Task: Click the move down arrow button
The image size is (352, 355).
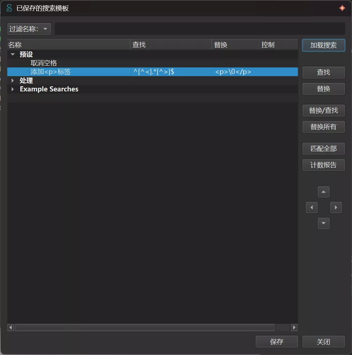Action: click(323, 223)
